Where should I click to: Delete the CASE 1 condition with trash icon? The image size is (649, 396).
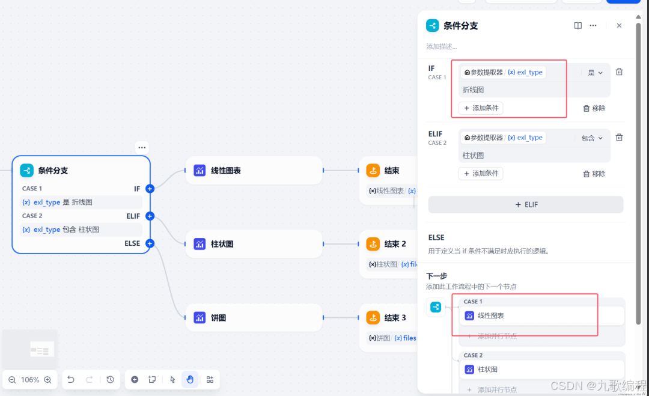(619, 72)
